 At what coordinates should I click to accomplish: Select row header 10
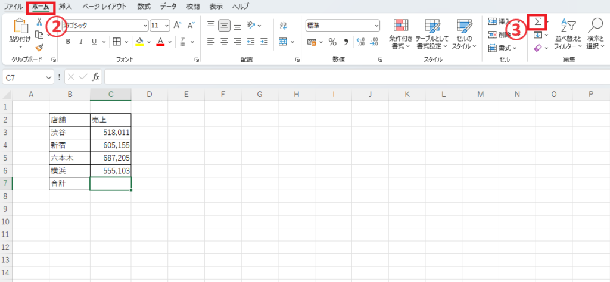[6, 222]
